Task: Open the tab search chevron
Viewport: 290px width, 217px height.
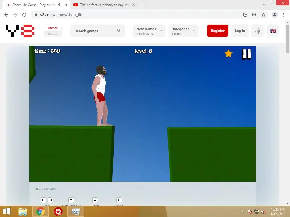Action: [265, 5]
